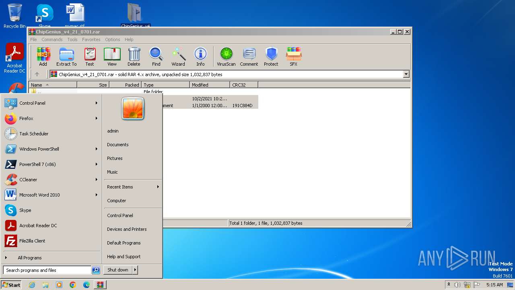Start VirusScan on the archive
This screenshot has width=515, height=290.
click(226, 57)
